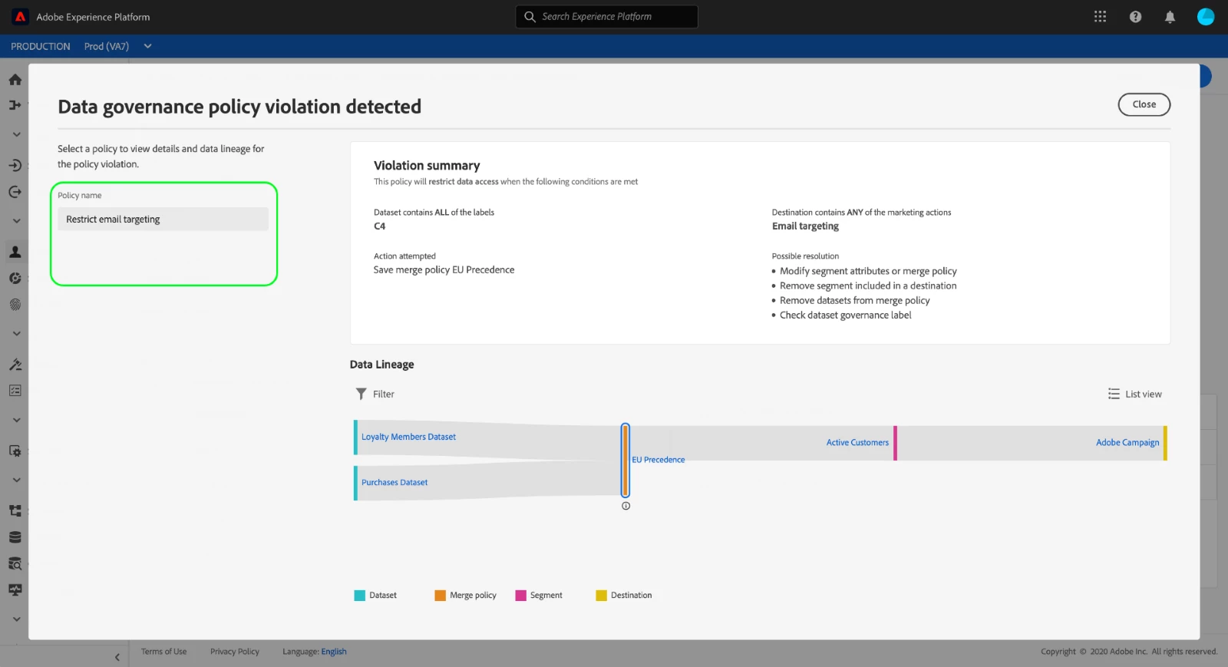Open the Policies gavel icon
1228x667 pixels.
pos(15,365)
